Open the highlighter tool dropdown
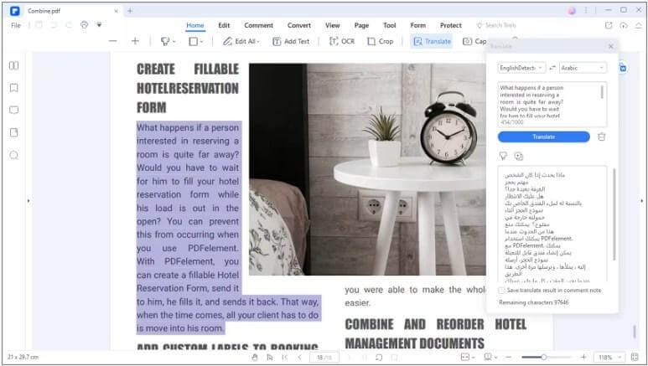 168,41
